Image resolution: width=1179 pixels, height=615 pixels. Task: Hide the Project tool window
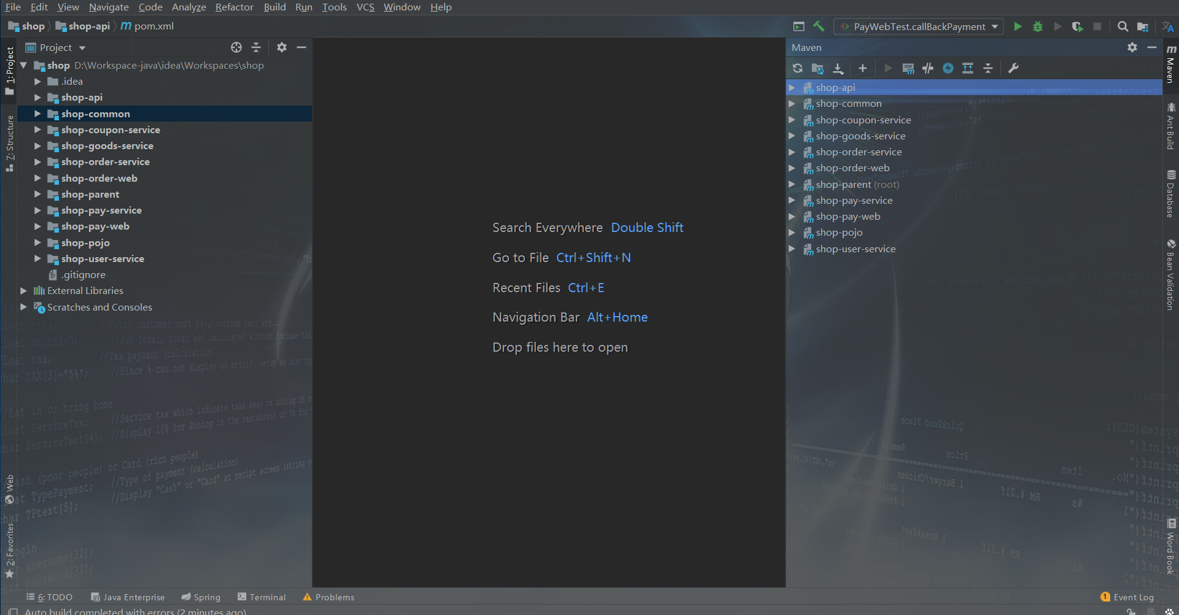(302, 47)
